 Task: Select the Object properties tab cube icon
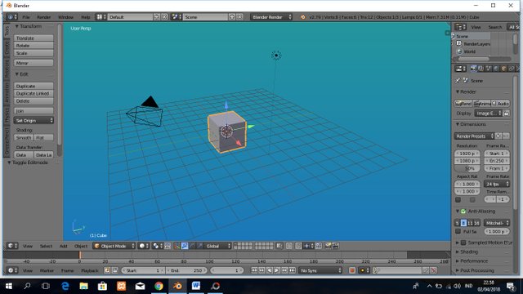click(503, 69)
